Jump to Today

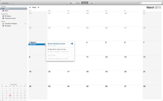pyautogui.click(x=34, y=7)
